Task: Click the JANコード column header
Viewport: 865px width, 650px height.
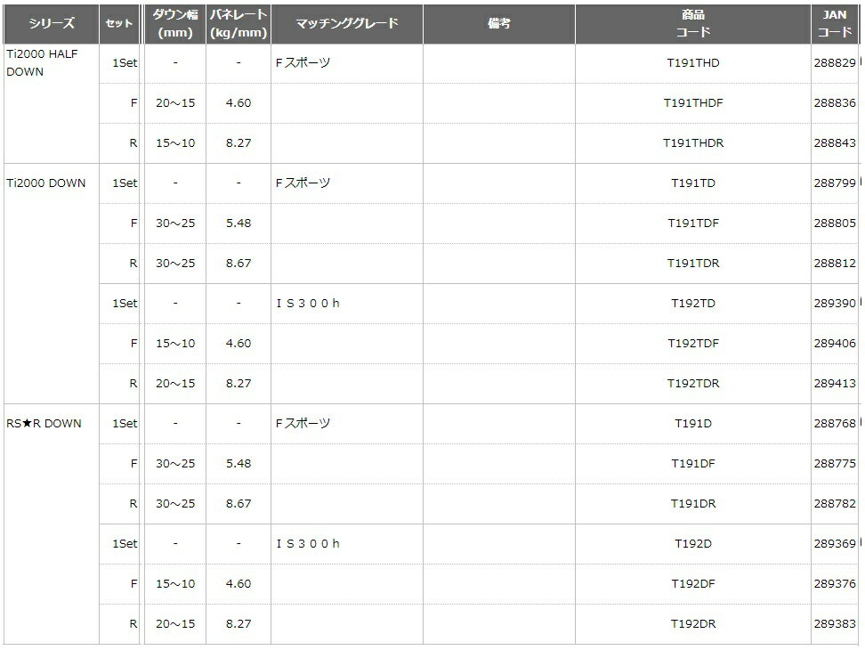Action: click(835, 24)
